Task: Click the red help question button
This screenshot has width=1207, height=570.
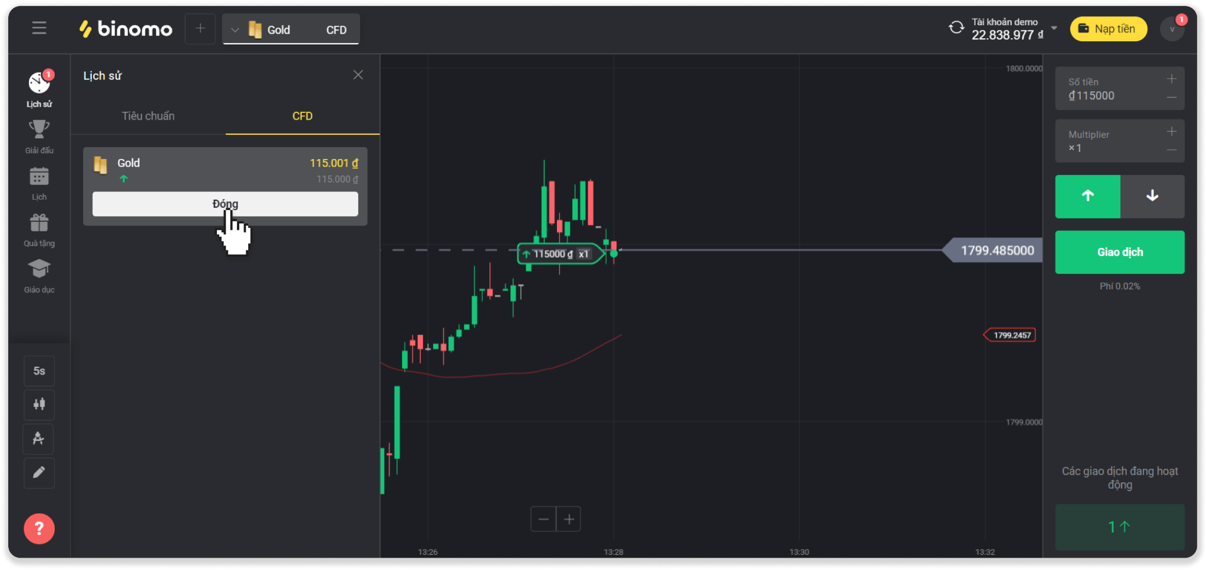Action: (39, 529)
